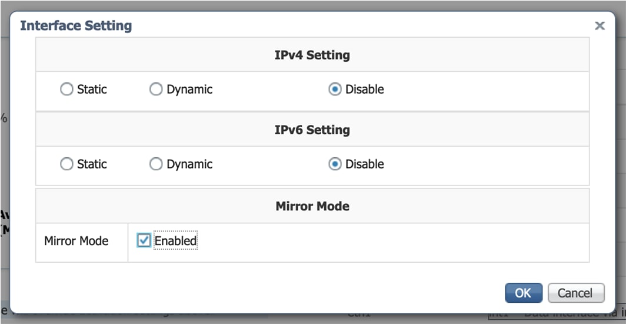Close the Interface Setting dialog with X
626x324 pixels.
[600, 26]
